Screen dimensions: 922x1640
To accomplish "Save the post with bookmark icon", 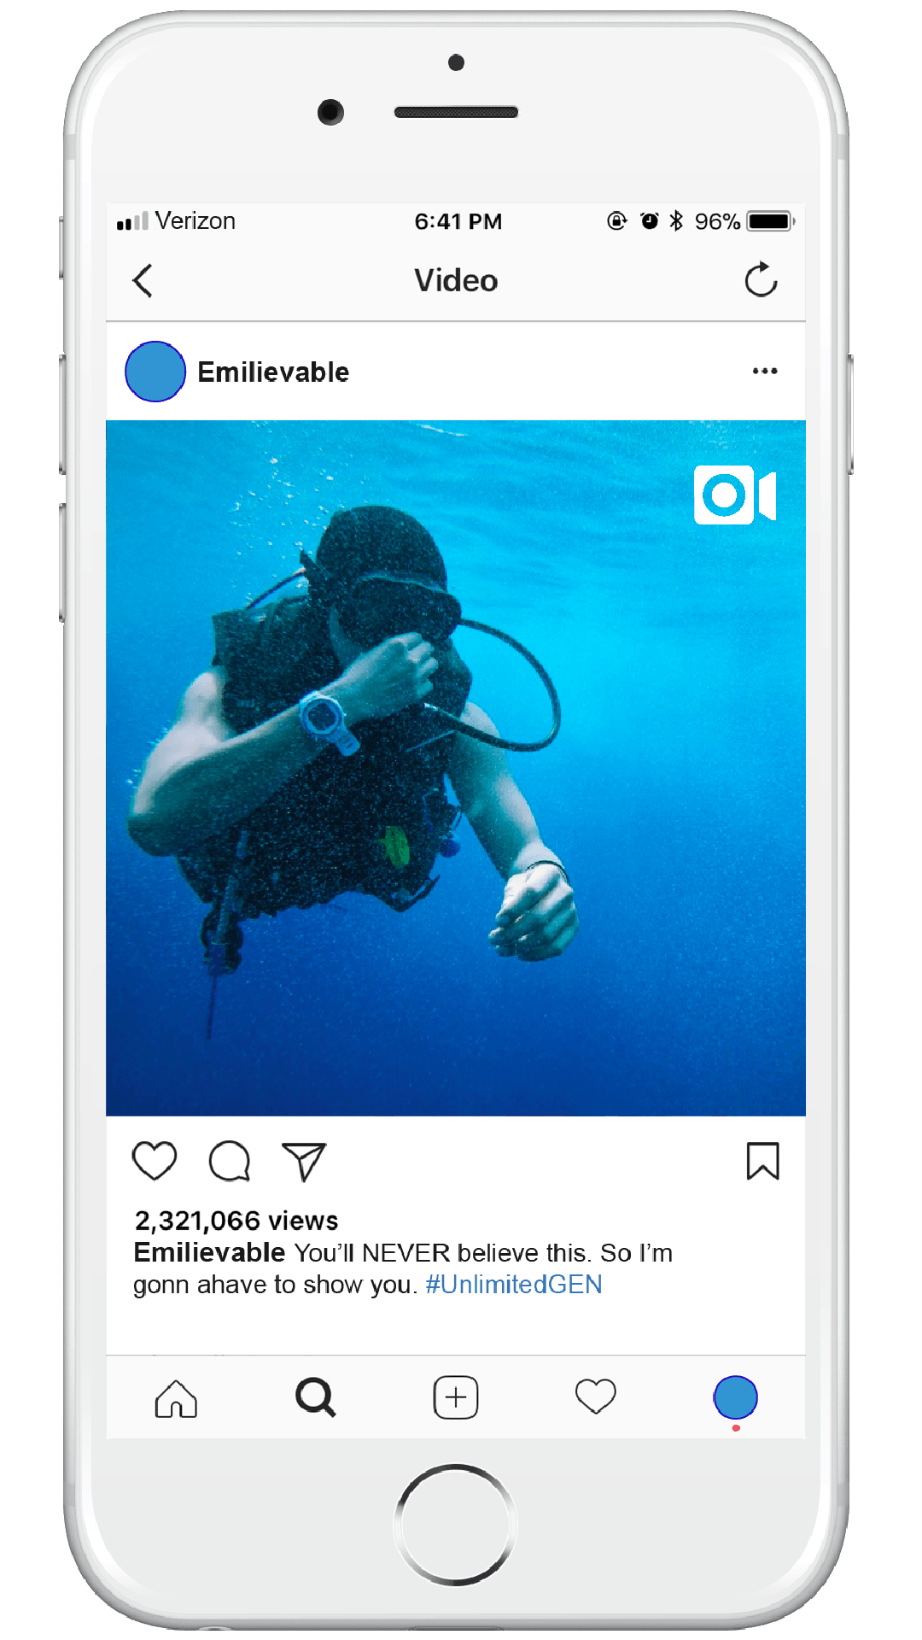I will (762, 1161).
